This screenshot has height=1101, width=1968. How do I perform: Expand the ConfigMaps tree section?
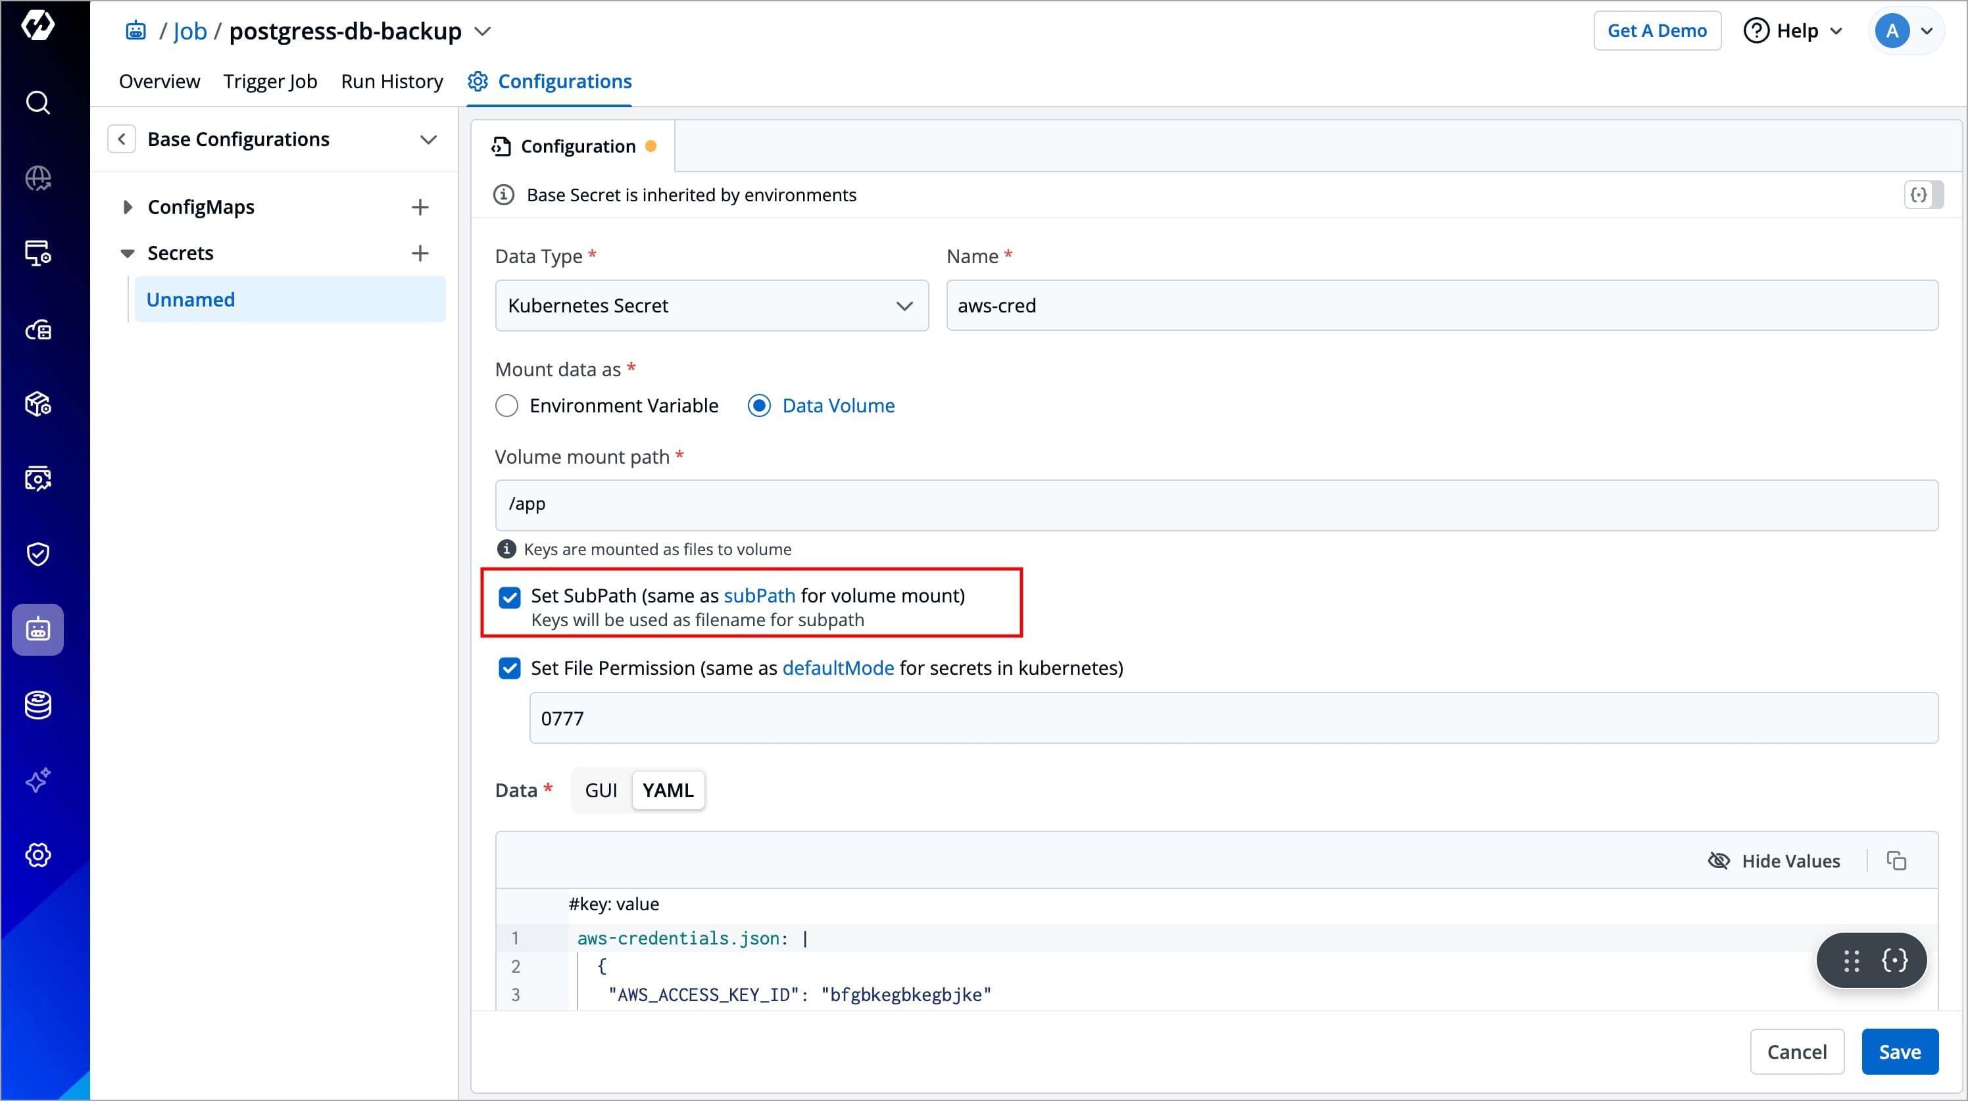coord(128,207)
